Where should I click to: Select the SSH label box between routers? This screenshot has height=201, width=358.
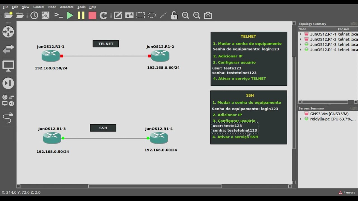(103, 128)
